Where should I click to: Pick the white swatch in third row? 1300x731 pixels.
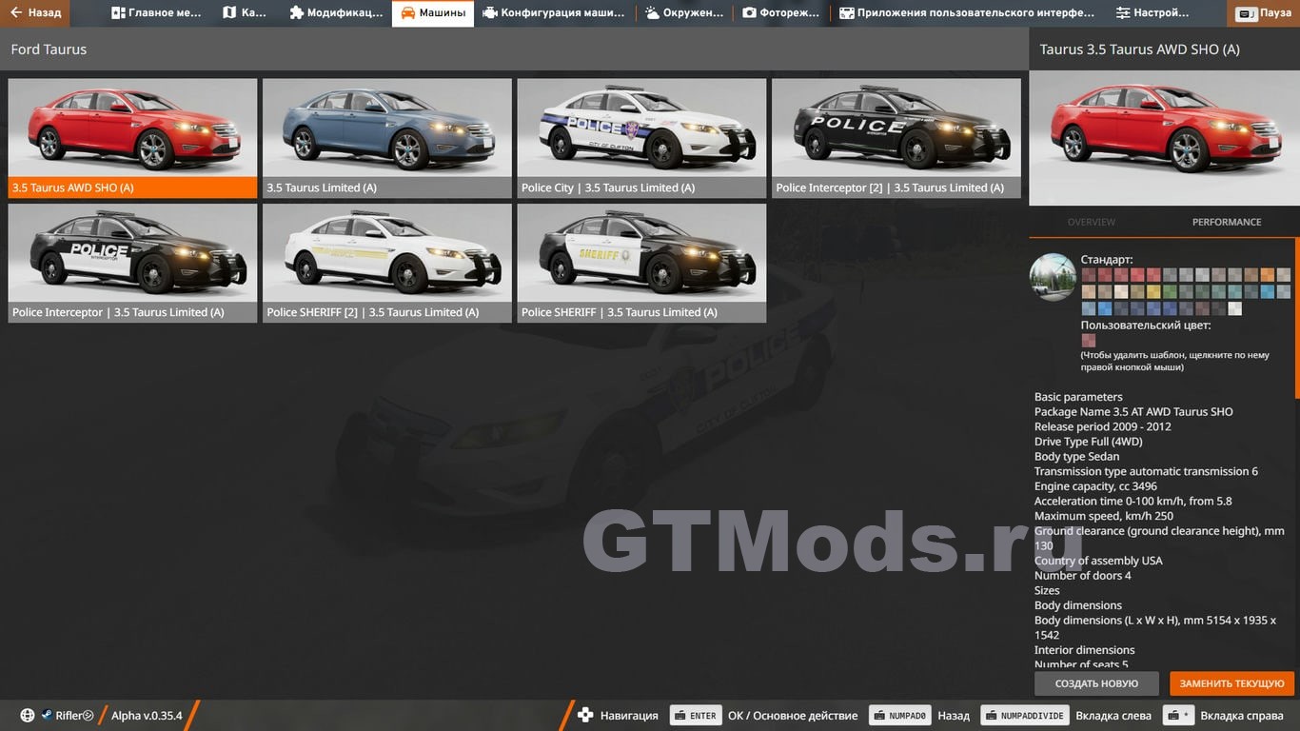(x=1235, y=308)
